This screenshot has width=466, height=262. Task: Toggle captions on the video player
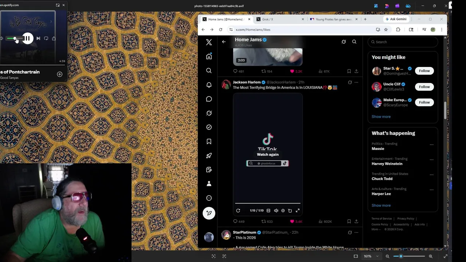point(268,210)
